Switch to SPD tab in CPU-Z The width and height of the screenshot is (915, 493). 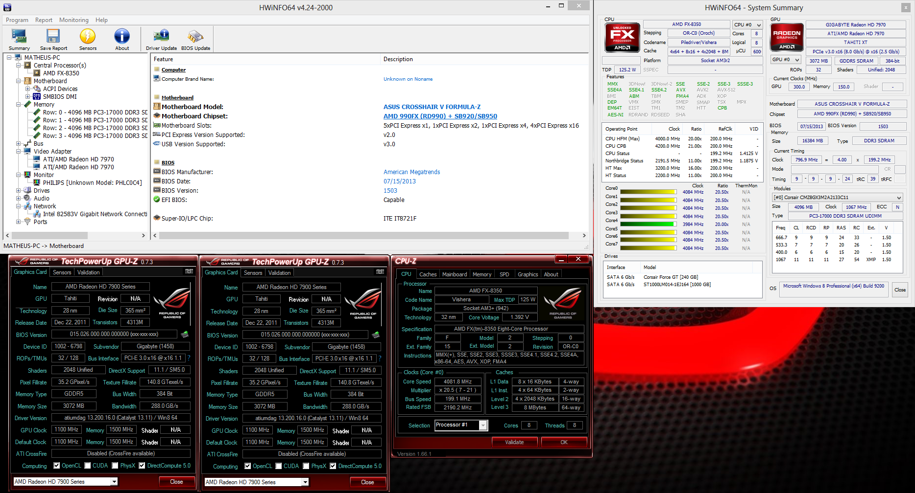click(505, 274)
